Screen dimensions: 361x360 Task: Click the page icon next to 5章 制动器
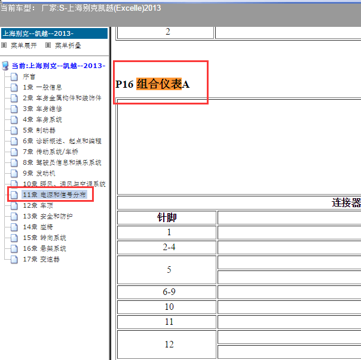tap(14, 130)
